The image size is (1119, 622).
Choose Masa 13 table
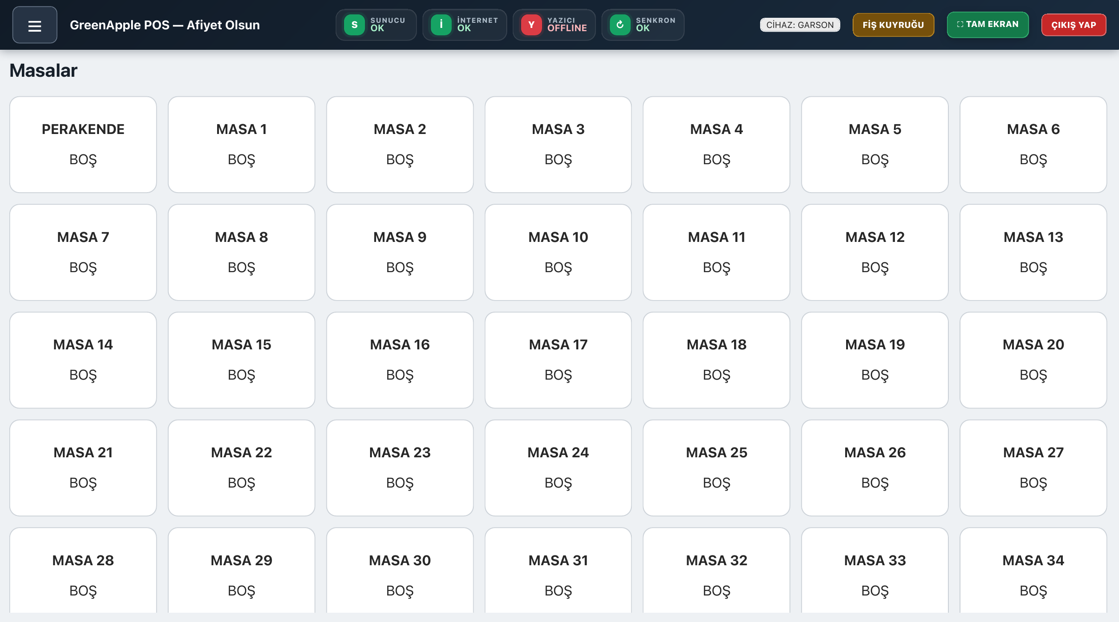[1033, 253]
